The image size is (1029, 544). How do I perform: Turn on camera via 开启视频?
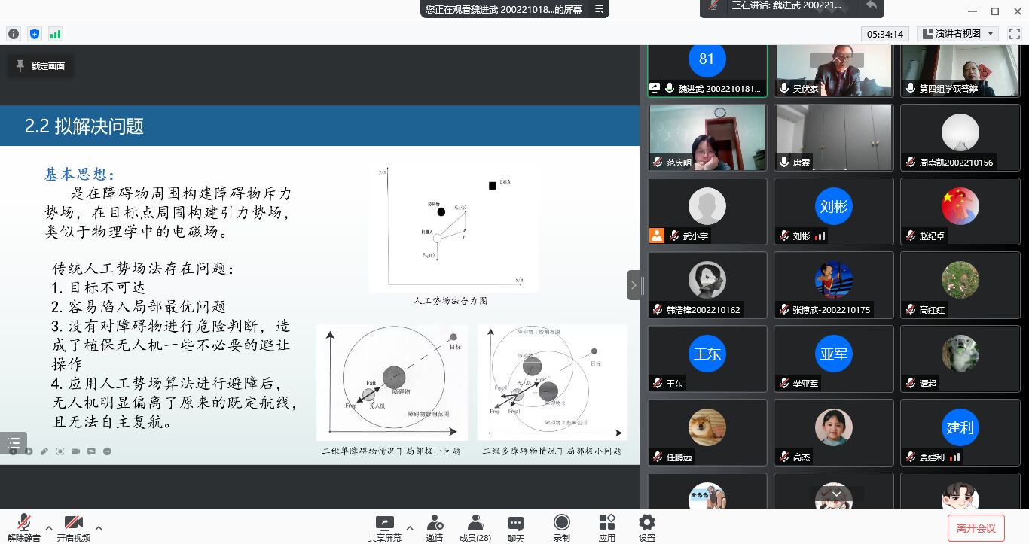pos(73,527)
